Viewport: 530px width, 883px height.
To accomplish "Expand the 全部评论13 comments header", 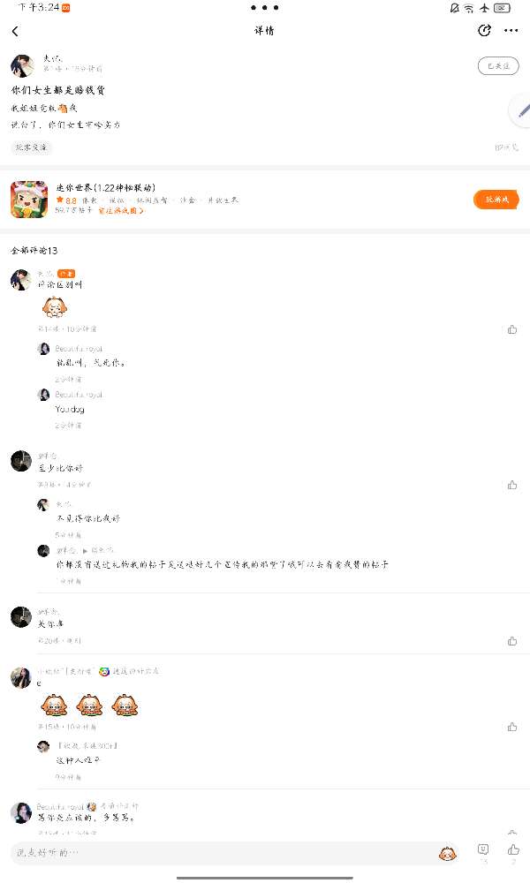I will pos(34,251).
